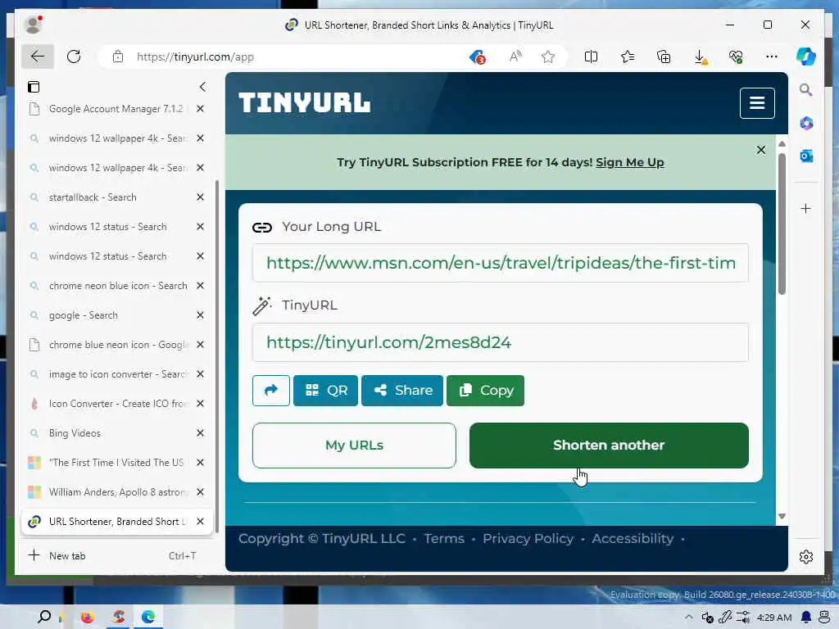The image size is (839, 629).
Task: Switch to William Anders Apollo 8 tab
Action: tap(116, 492)
